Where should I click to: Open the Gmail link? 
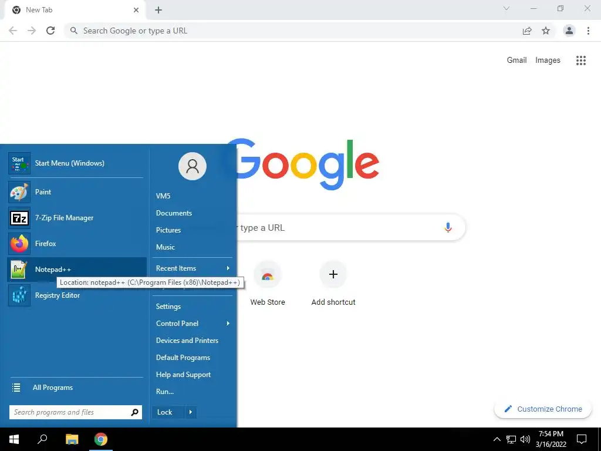point(516,60)
